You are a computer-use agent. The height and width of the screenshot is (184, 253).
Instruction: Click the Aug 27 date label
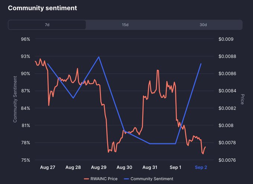tap(47, 168)
